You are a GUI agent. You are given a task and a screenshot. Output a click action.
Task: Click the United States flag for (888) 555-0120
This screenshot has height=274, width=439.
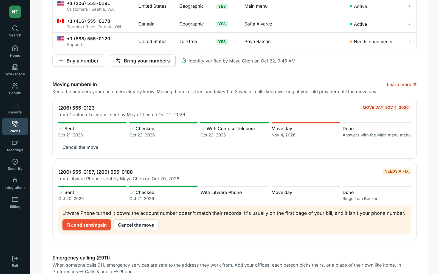coord(61,39)
